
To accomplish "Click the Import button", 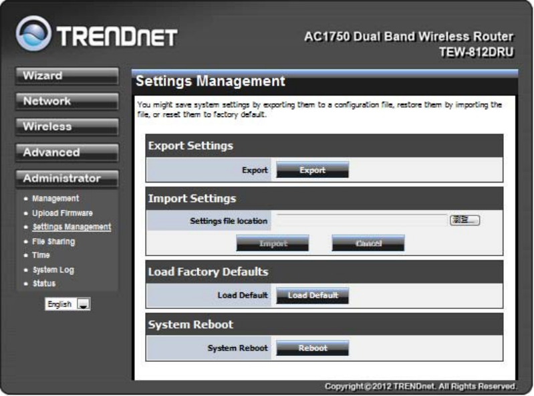I will point(273,243).
